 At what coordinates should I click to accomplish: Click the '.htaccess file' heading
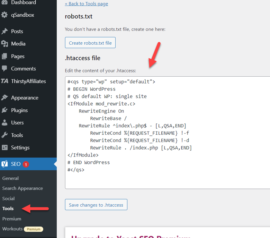[83, 58]
